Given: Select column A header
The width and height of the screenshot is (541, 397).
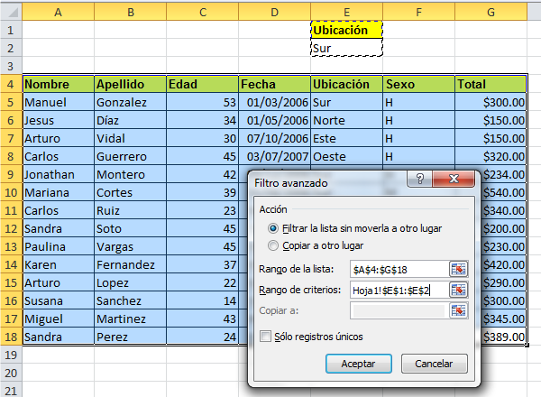Looking at the screenshot, I should click(59, 12).
